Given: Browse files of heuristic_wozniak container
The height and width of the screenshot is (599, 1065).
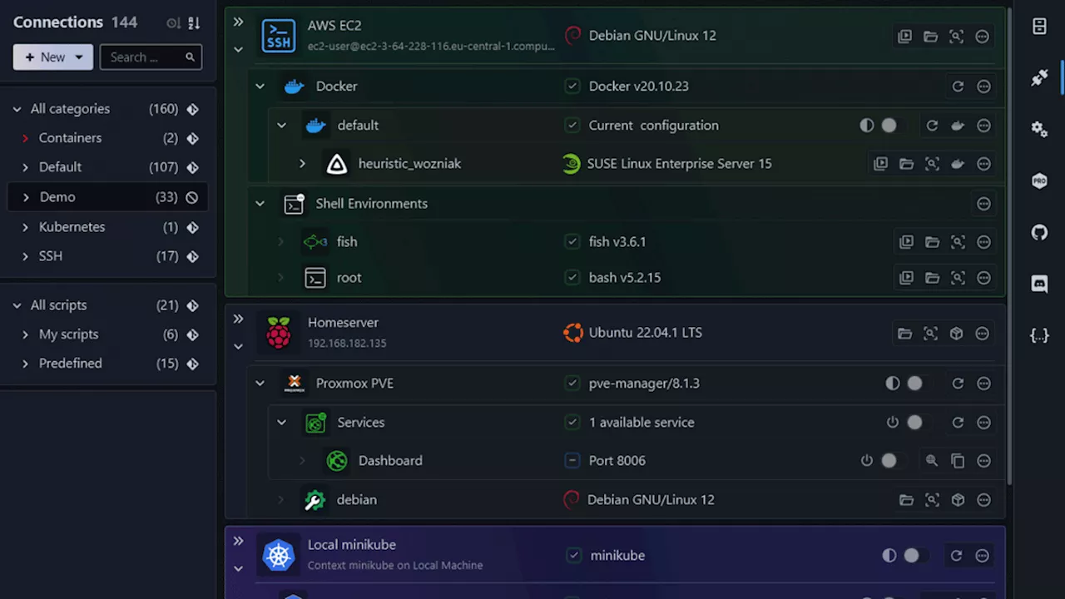Looking at the screenshot, I should pyautogui.click(x=906, y=164).
